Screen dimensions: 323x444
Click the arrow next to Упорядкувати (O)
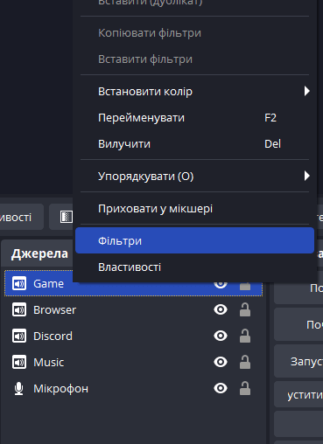pos(306,176)
